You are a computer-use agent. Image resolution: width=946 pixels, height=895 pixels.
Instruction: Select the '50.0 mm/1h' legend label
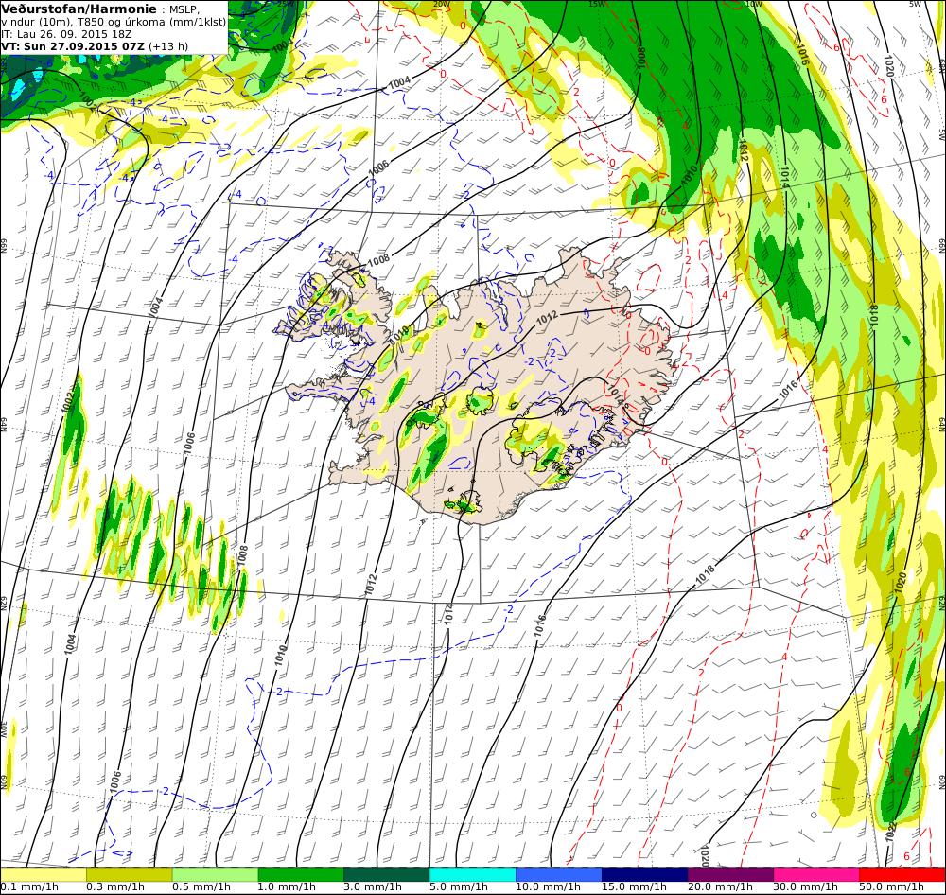pos(892,887)
